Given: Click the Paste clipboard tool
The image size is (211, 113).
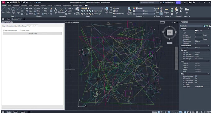Looking at the screenshot, I should pos(177,10).
